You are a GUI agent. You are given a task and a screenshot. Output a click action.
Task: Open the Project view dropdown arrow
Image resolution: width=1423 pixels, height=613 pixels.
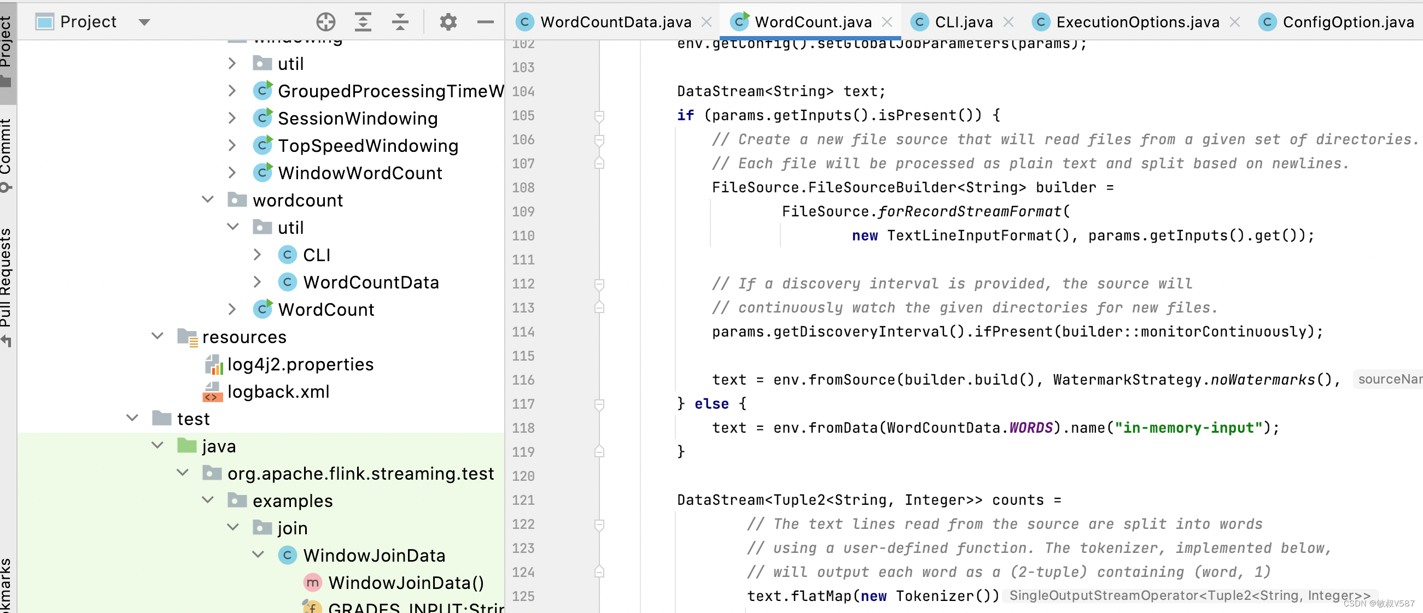pyautogui.click(x=144, y=22)
